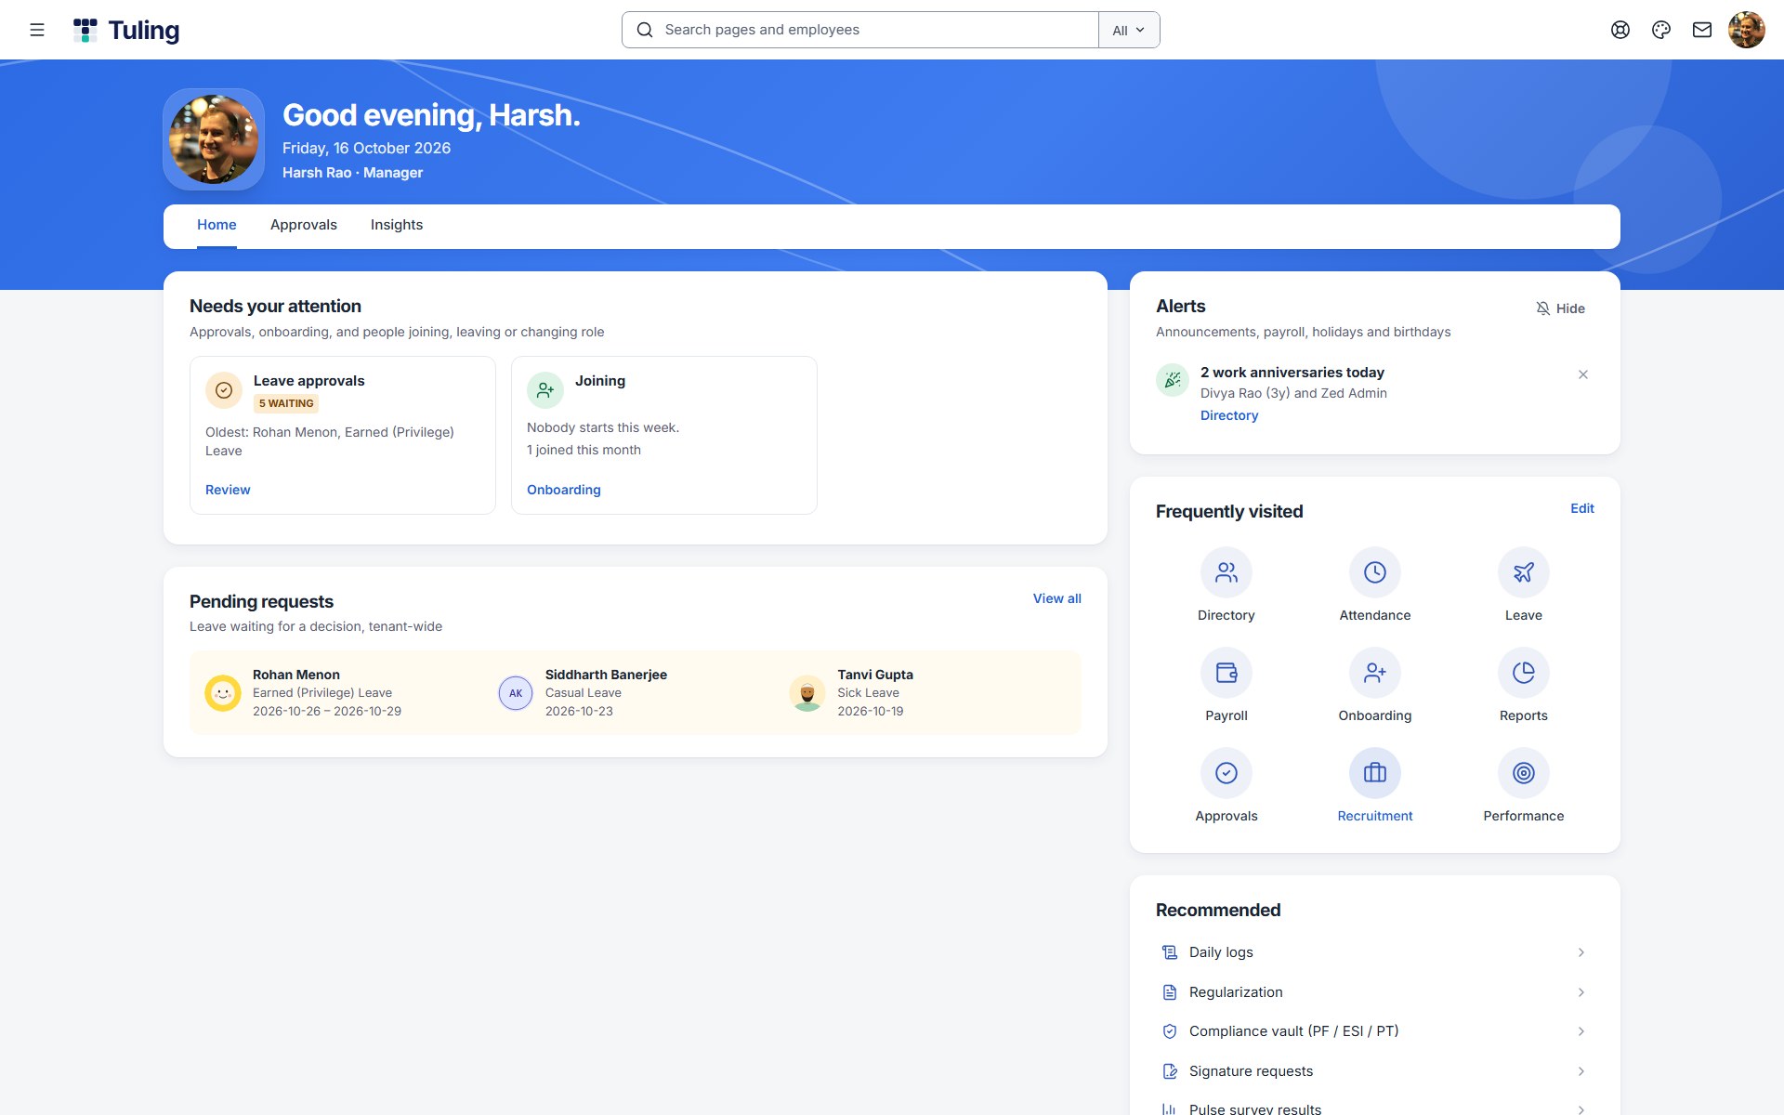Open the Attendance clock shortcut
1784x1115 pixels.
pyautogui.click(x=1375, y=572)
